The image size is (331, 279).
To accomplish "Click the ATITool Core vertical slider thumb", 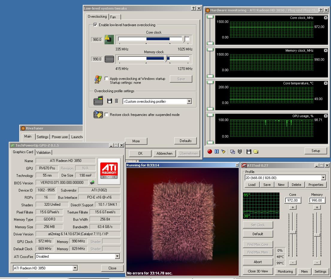I will 293,232.
